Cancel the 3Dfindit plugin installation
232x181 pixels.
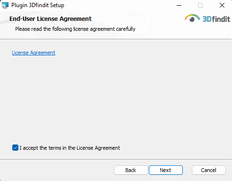pyautogui.click(x=209, y=170)
